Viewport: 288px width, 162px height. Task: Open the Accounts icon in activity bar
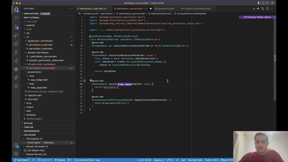16,145
